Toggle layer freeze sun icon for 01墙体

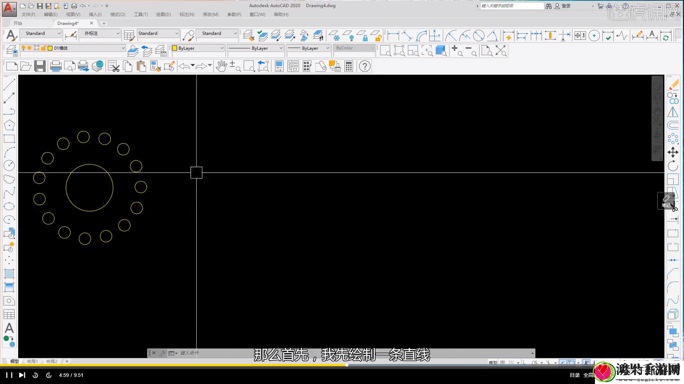pos(29,48)
